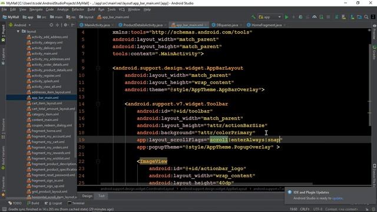The width and height of the screenshot is (377, 212).
Task: Close the app_bar_main.xml editor tab
Action: point(206,25)
